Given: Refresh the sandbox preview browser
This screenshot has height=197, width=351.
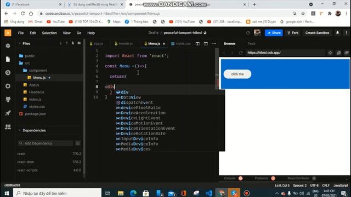Looking at the screenshot, I should [241, 53].
